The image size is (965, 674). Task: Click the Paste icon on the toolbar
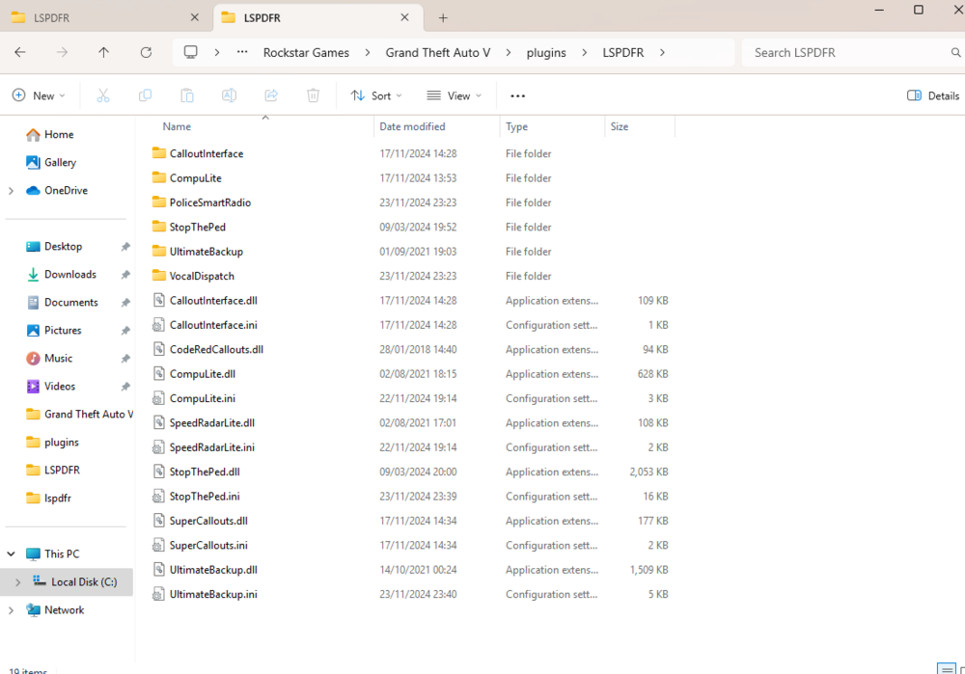186,95
